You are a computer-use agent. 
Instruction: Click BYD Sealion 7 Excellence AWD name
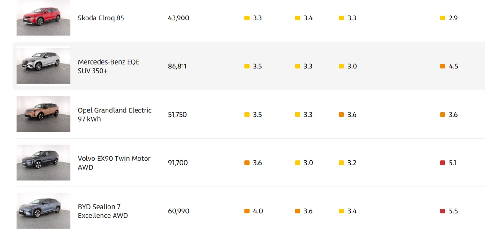(x=103, y=211)
